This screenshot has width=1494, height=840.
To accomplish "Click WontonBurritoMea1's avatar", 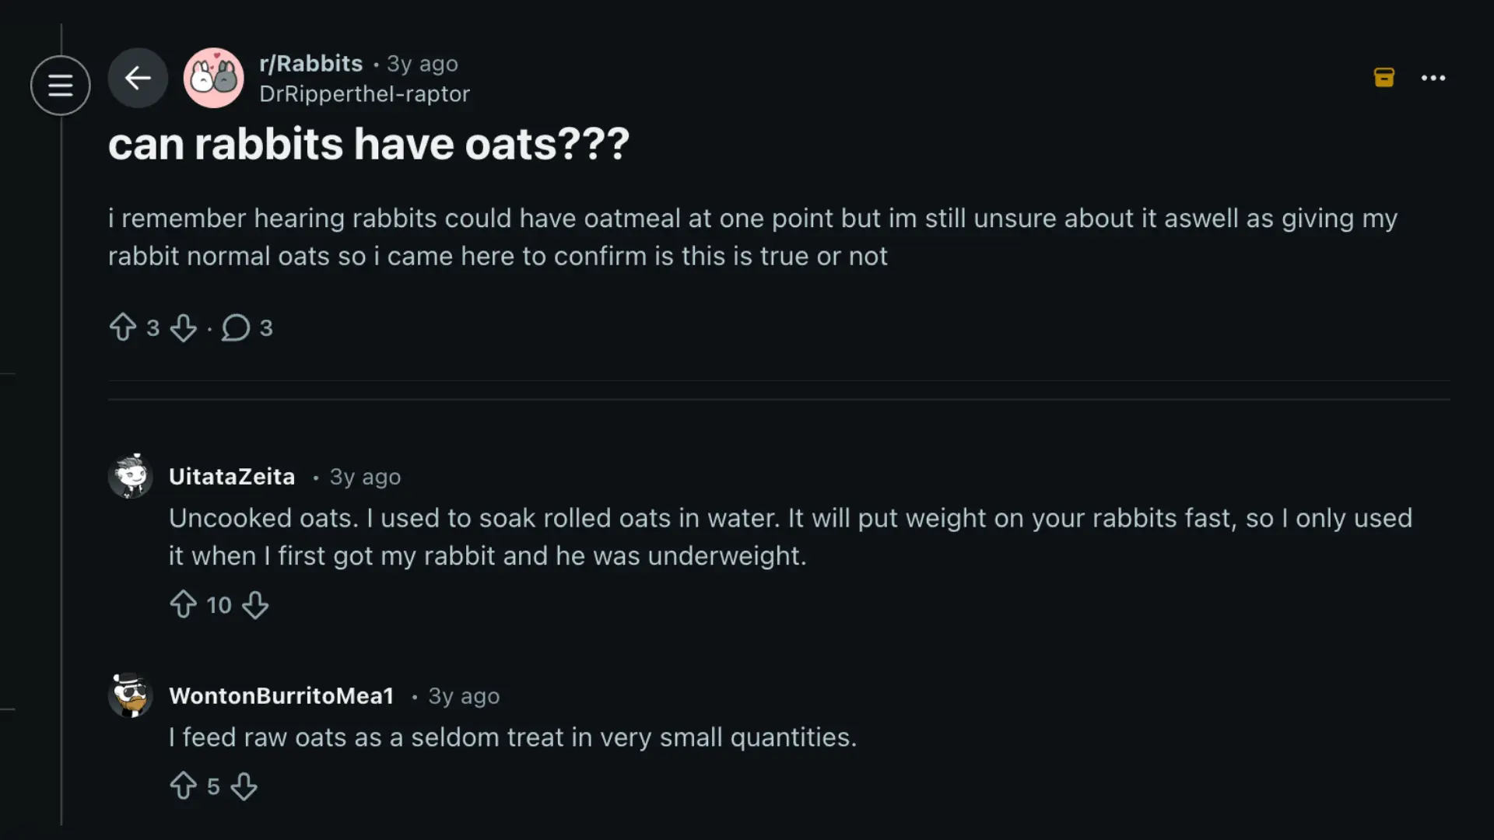I will click(131, 695).
